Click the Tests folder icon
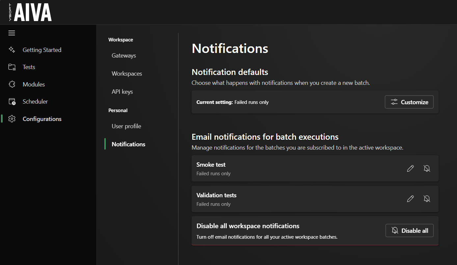Image resolution: width=457 pixels, height=265 pixels. point(12,67)
